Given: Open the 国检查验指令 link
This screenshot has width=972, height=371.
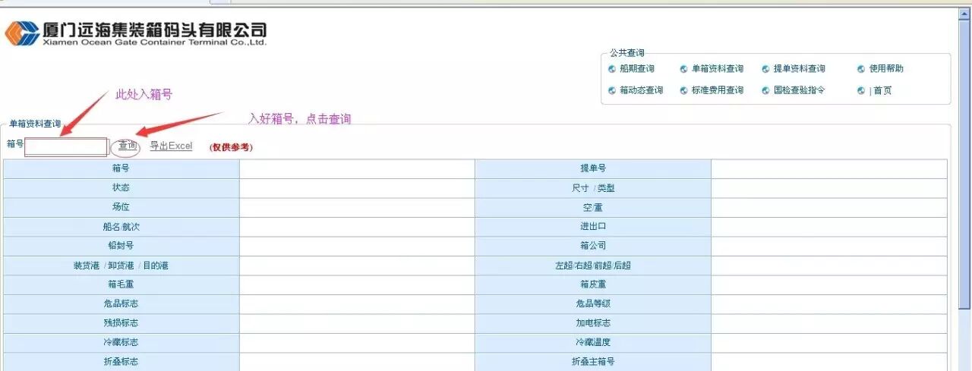Looking at the screenshot, I should (x=799, y=90).
